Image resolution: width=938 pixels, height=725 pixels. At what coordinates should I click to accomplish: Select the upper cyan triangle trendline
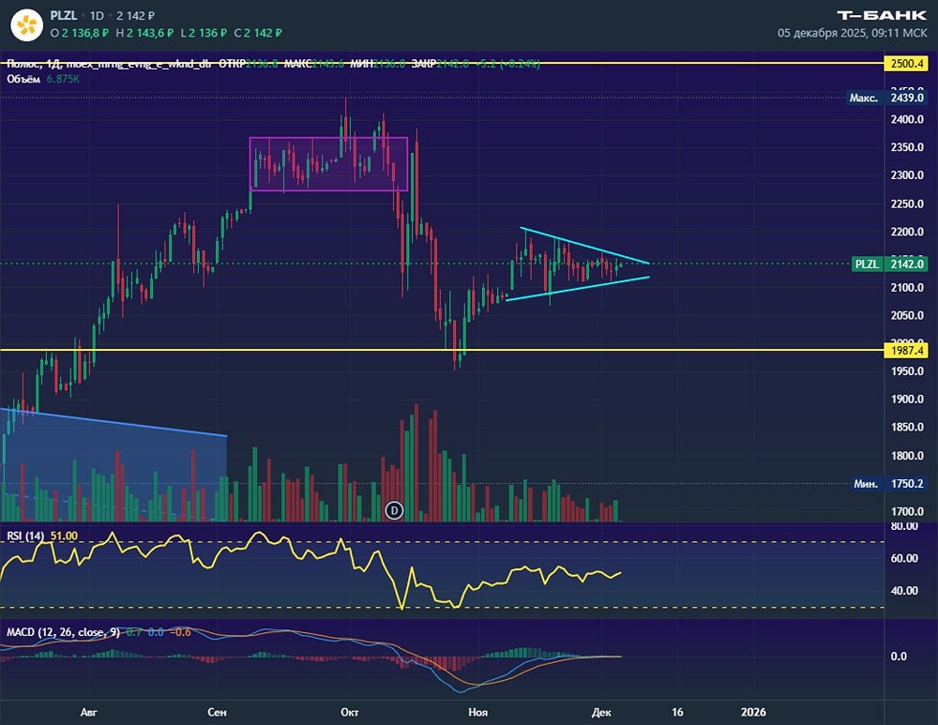pos(584,245)
